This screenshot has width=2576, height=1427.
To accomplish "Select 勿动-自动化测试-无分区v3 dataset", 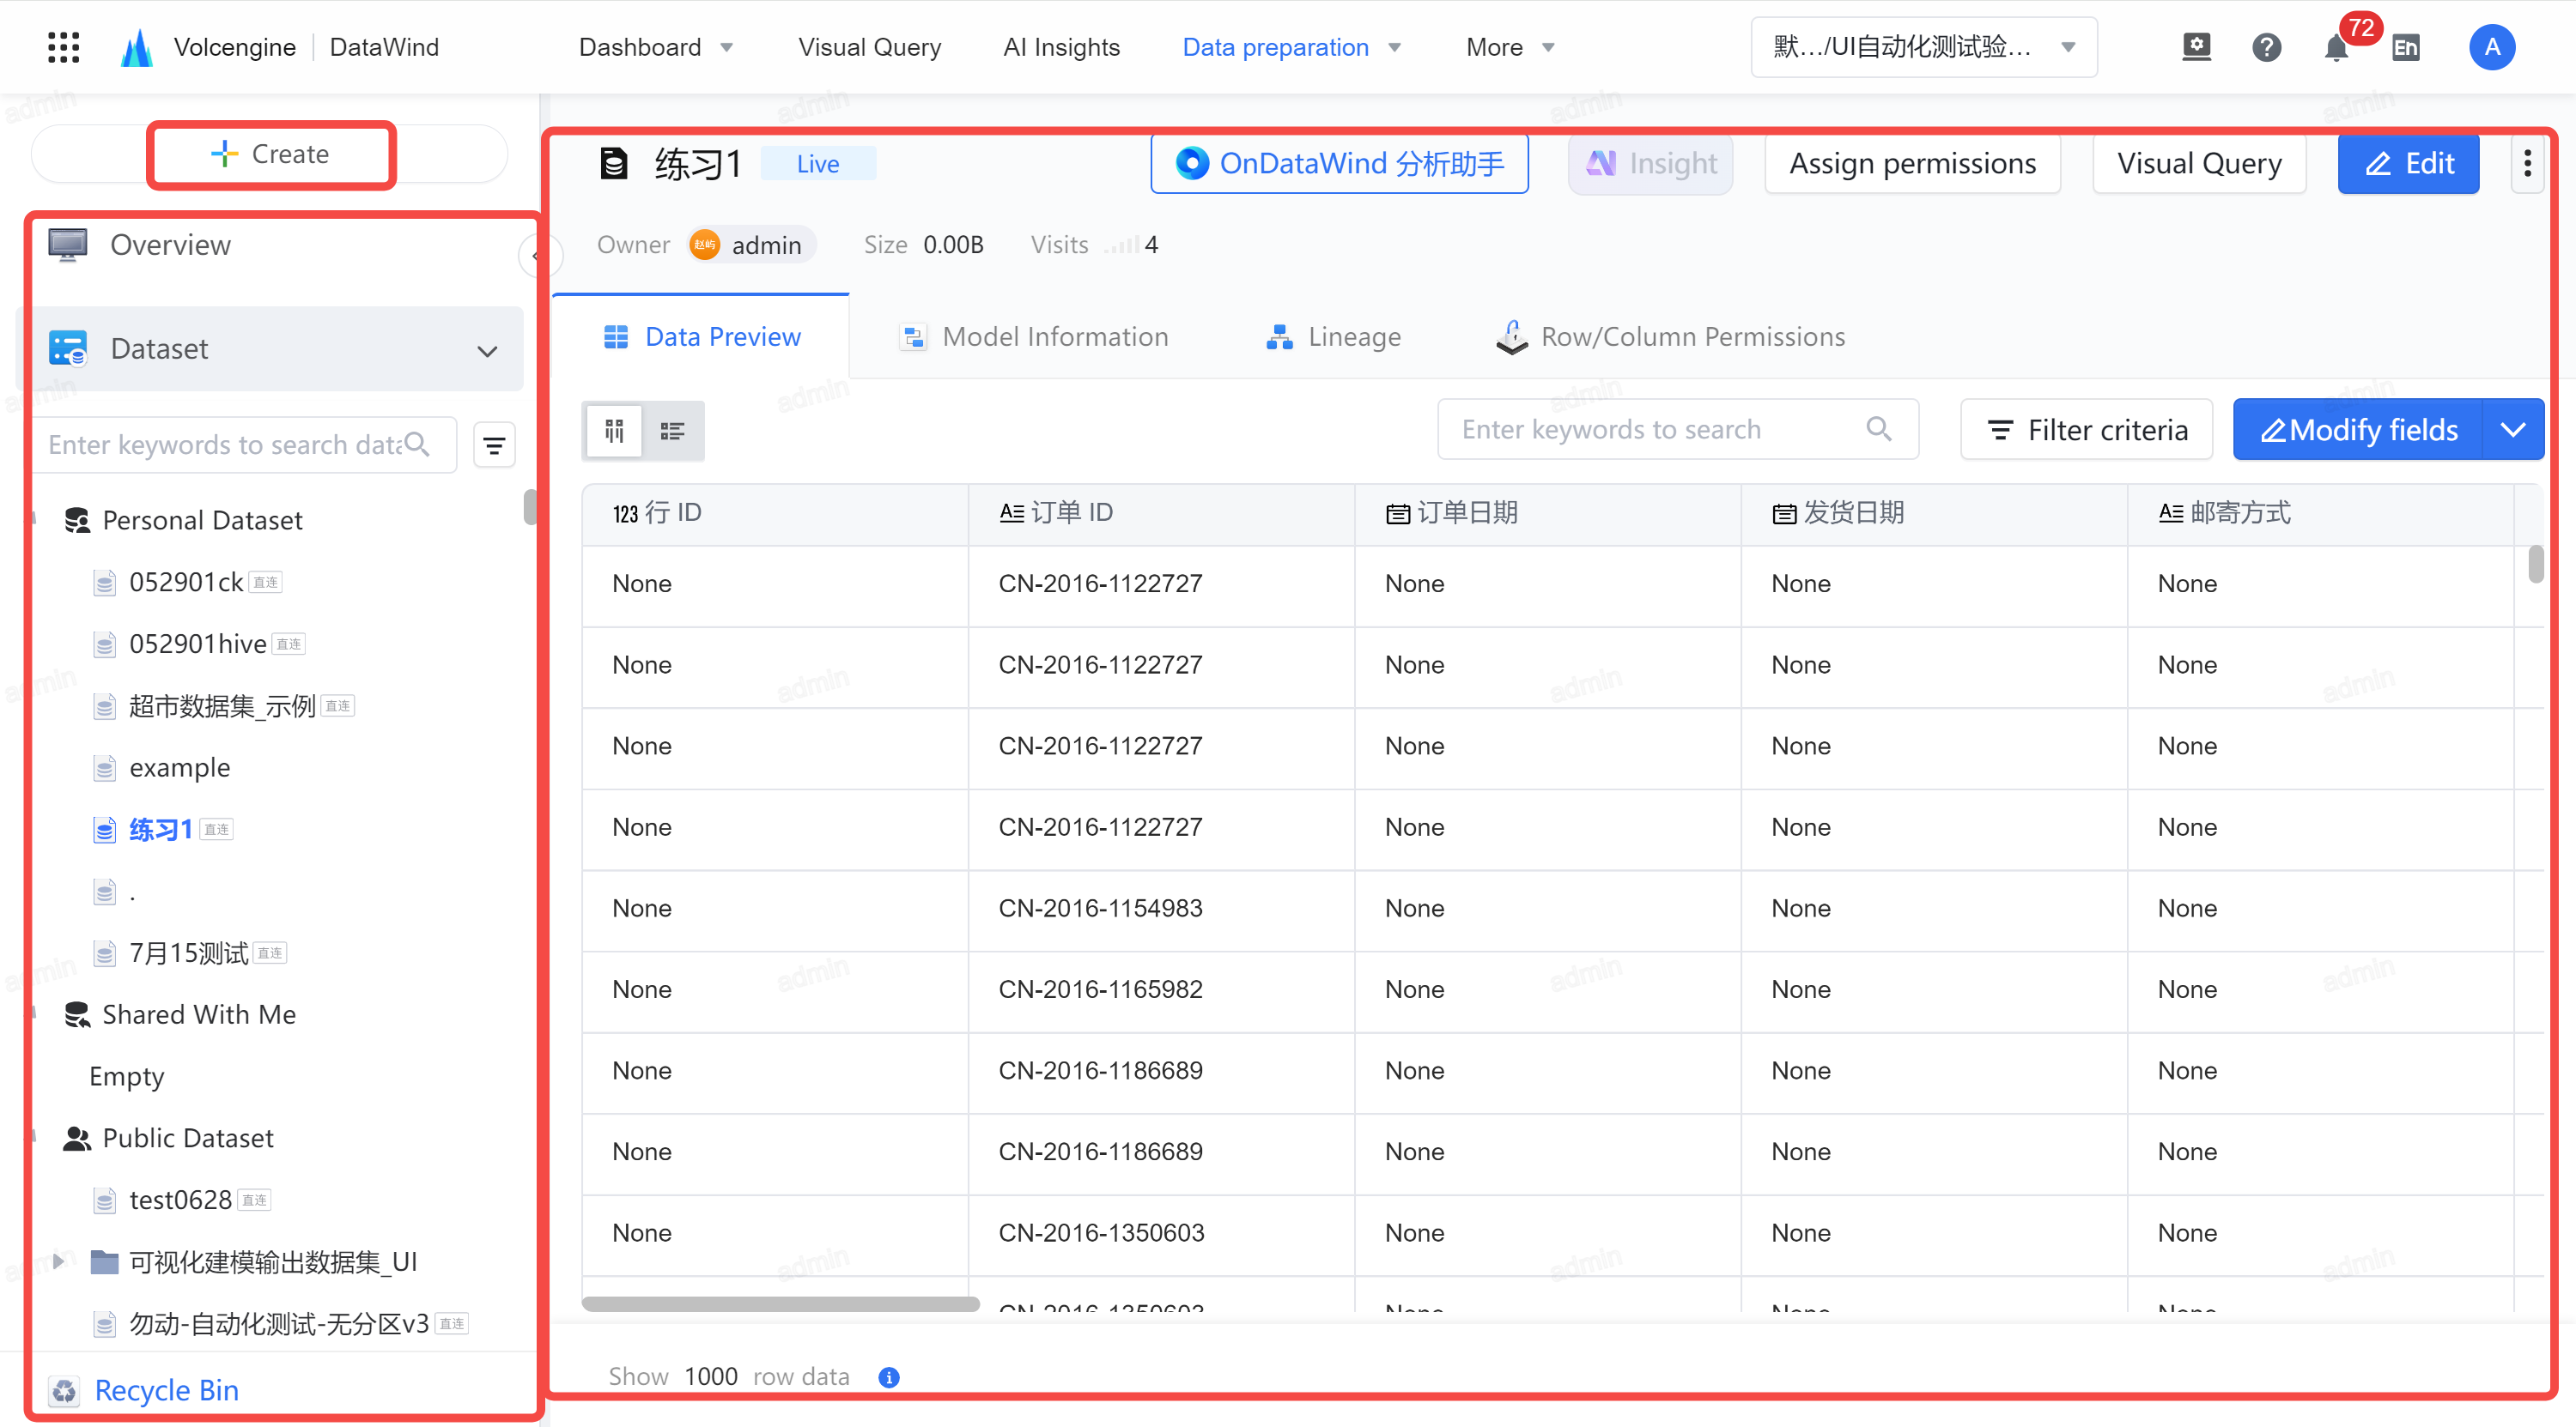I will [x=279, y=1323].
